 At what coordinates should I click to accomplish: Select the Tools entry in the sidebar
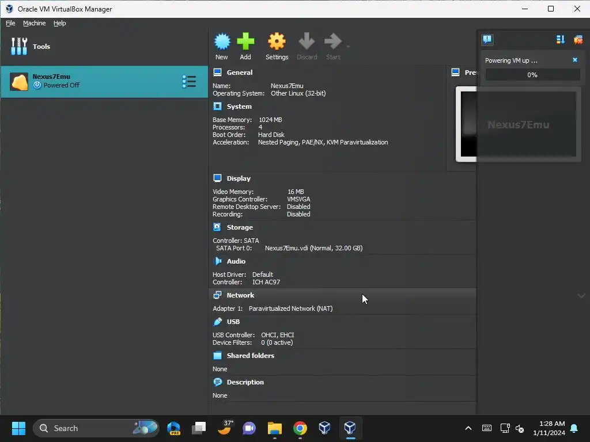[104, 47]
